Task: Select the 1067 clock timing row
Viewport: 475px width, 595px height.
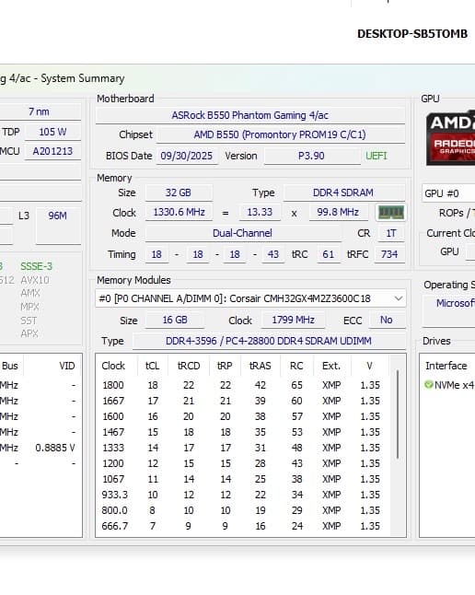Action: coord(243,479)
